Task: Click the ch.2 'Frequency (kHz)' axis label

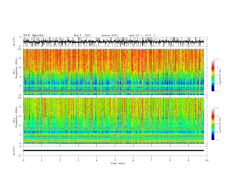Action: (x=16, y=117)
